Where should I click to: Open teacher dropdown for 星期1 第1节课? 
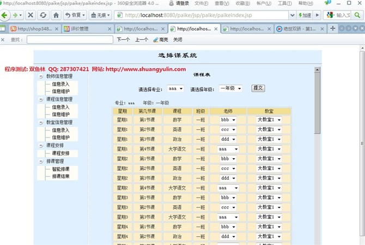point(228,120)
